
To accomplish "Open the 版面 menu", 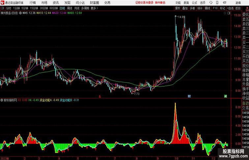I will (x=186, y=3).
